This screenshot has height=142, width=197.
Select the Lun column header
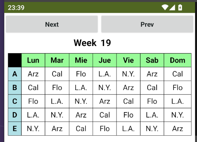[x=33, y=60]
